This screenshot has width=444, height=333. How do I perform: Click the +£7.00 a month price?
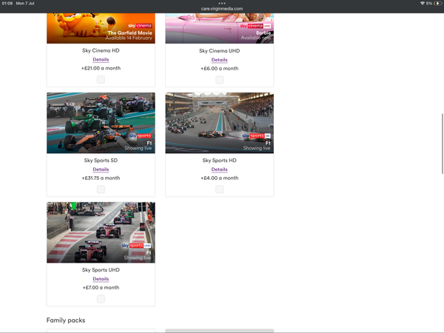click(x=101, y=287)
